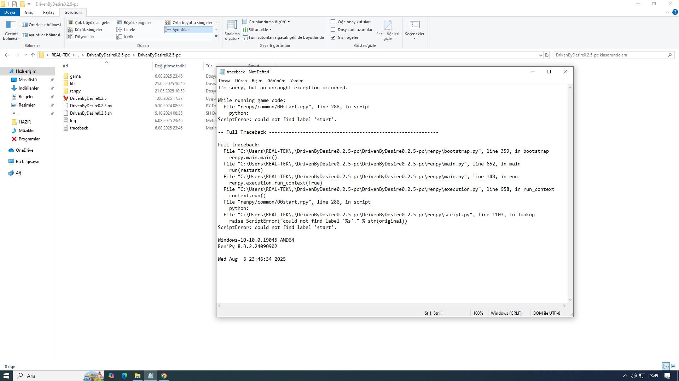Click the Chrome icon in the taskbar
This screenshot has height=381, width=679.
pyautogui.click(x=164, y=376)
